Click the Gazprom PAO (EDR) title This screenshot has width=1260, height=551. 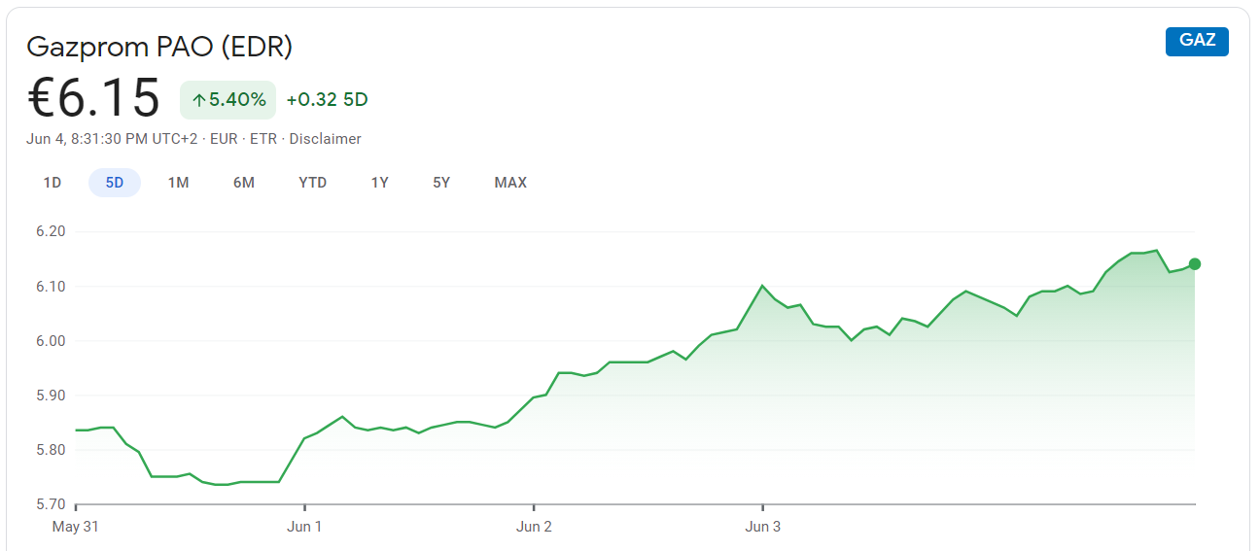pyautogui.click(x=159, y=46)
